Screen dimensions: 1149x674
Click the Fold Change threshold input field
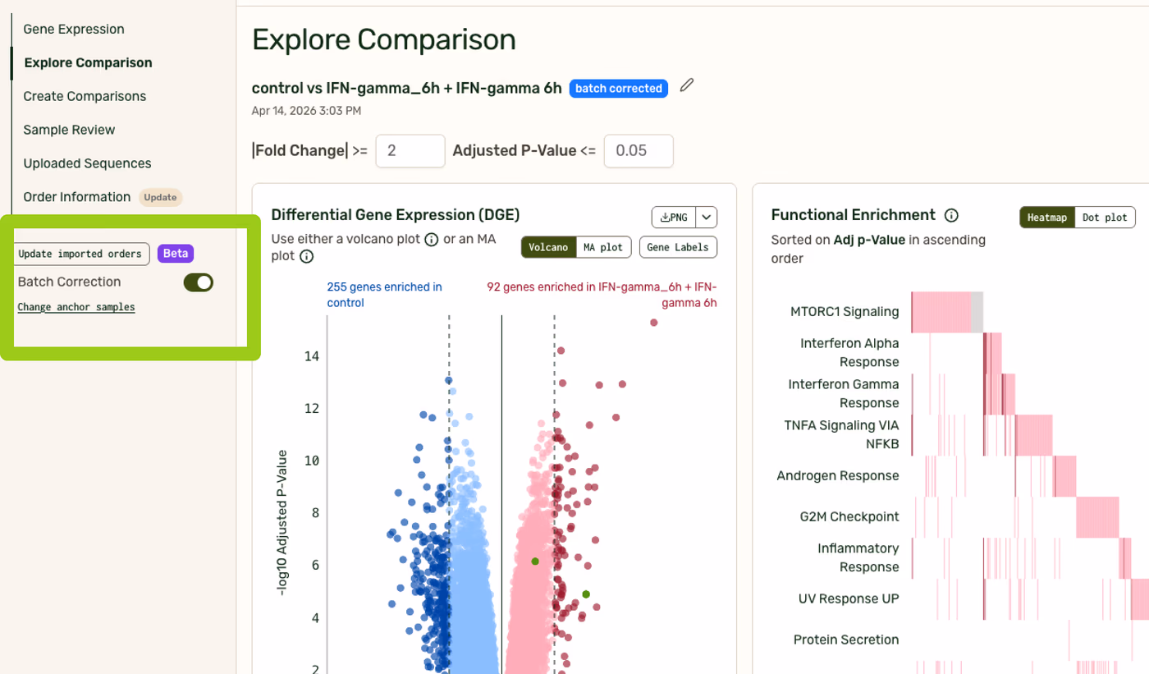(410, 151)
